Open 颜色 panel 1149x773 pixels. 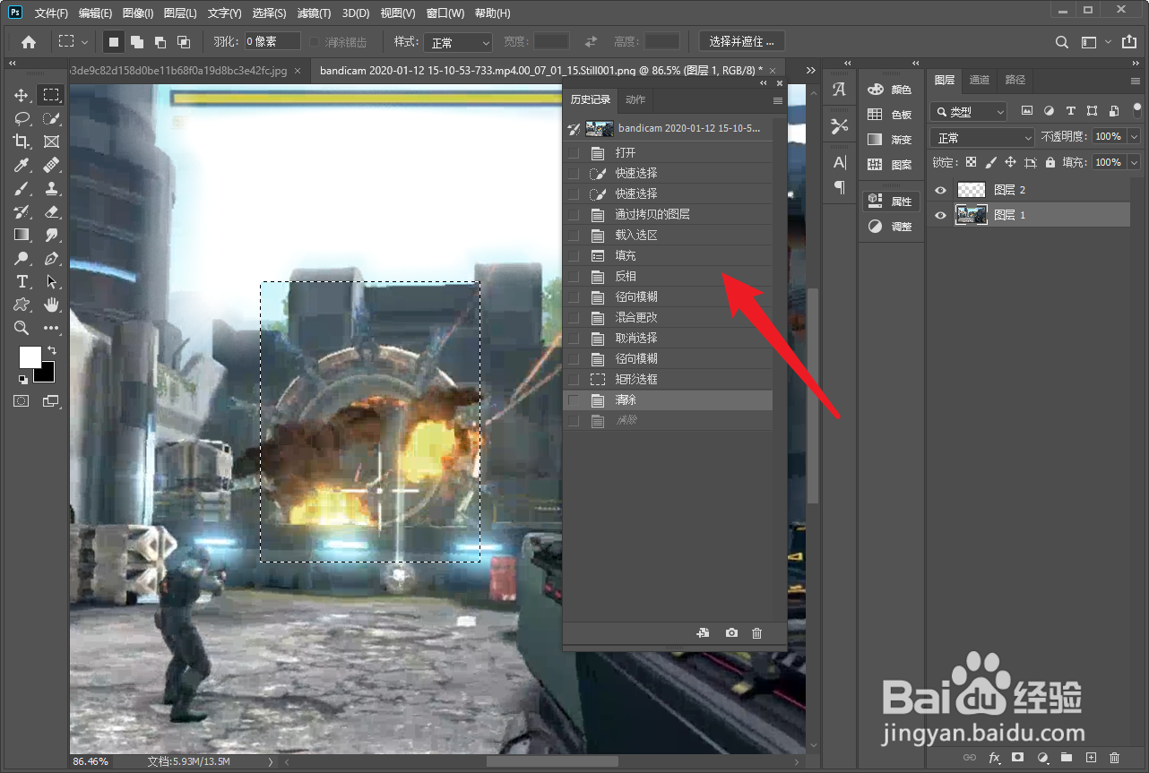pos(889,90)
